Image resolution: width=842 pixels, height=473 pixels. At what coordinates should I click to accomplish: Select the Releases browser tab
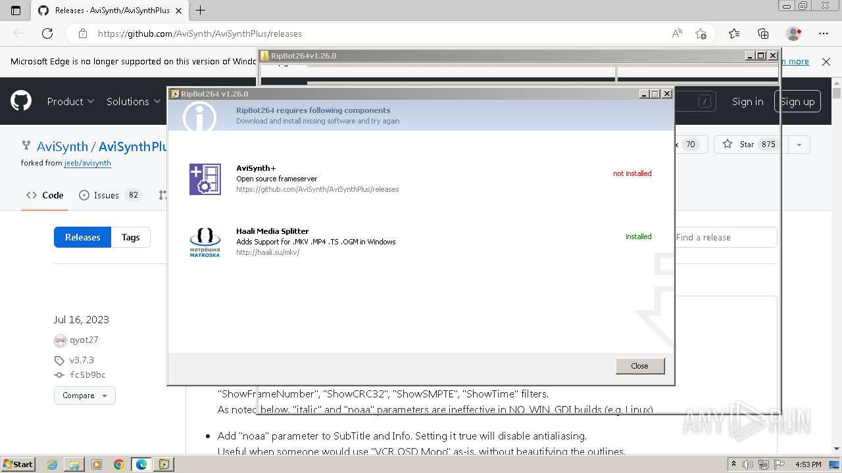(x=109, y=10)
